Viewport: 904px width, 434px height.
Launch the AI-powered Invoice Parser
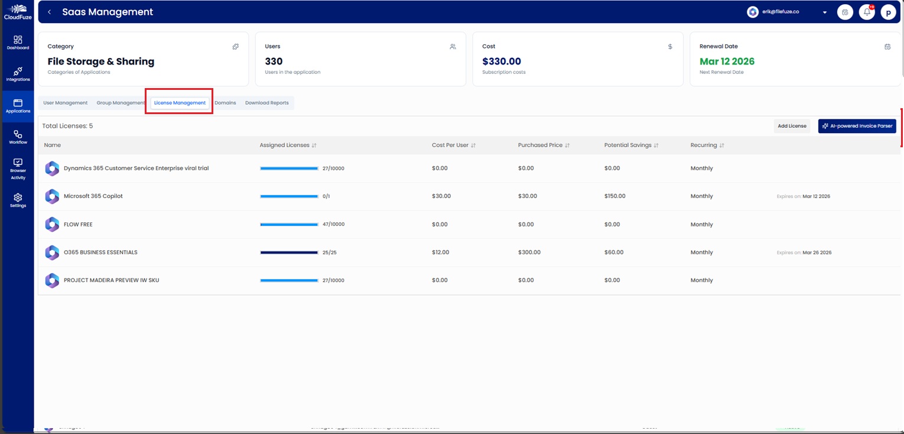pos(857,126)
